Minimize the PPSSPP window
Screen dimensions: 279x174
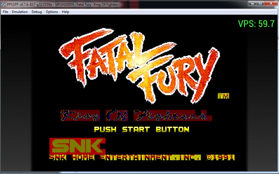click(252, 3)
